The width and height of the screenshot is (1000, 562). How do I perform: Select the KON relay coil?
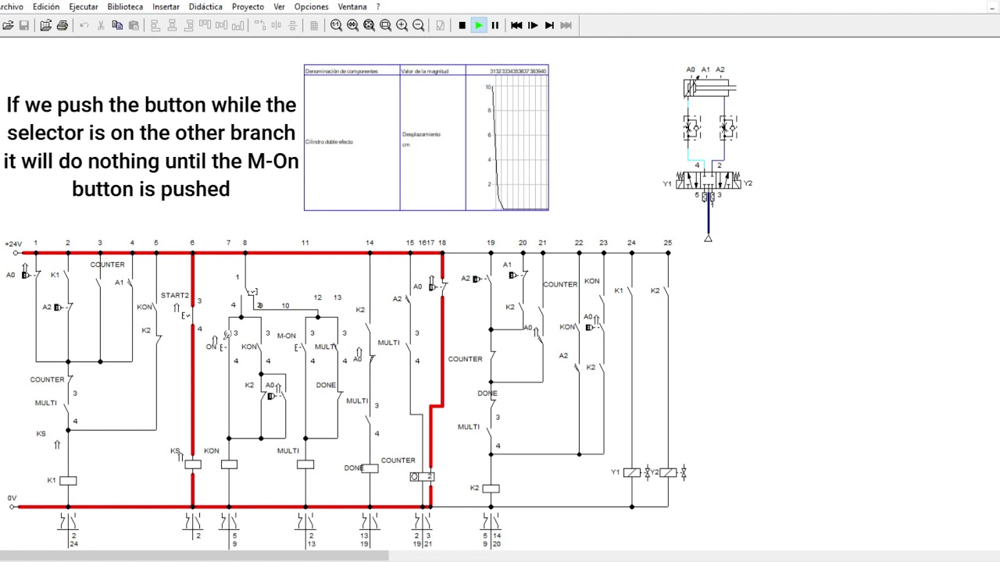(x=229, y=464)
